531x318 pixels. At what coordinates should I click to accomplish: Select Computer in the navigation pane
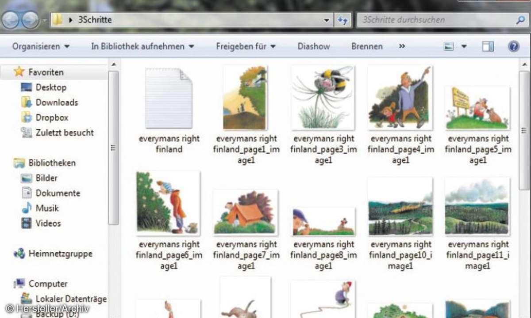(48, 284)
